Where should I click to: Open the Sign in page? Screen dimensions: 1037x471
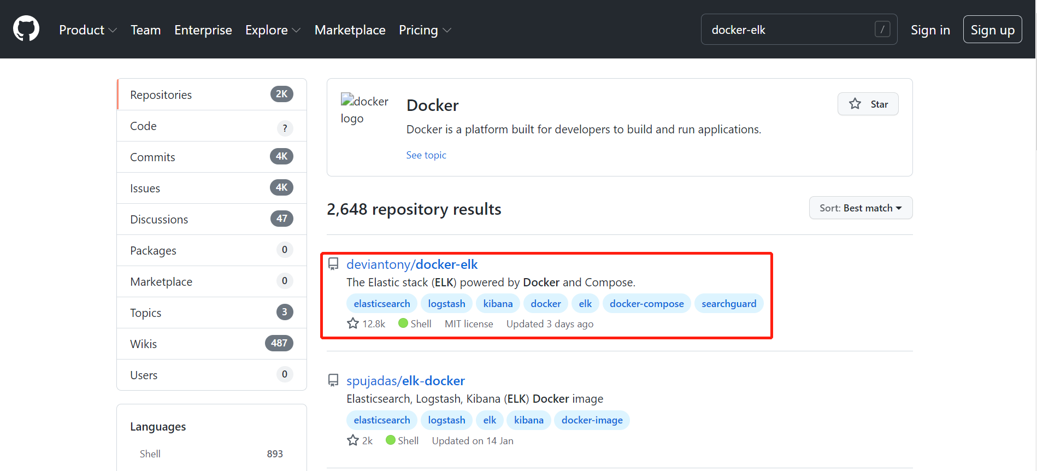[x=930, y=30]
